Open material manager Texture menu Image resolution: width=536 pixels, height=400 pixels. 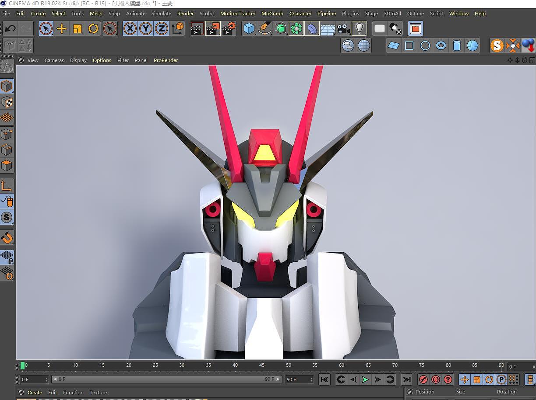(x=98, y=393)
